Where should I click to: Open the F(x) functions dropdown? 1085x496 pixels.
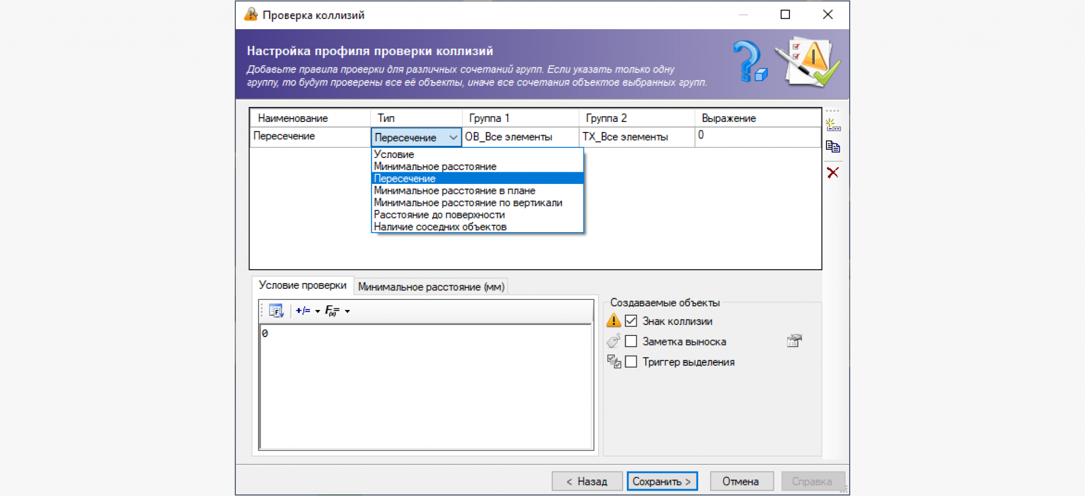point(337,311)
